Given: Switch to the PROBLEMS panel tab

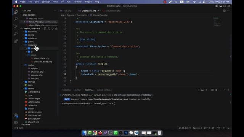Looking at the screenshot, I should [x=66, y=90].
